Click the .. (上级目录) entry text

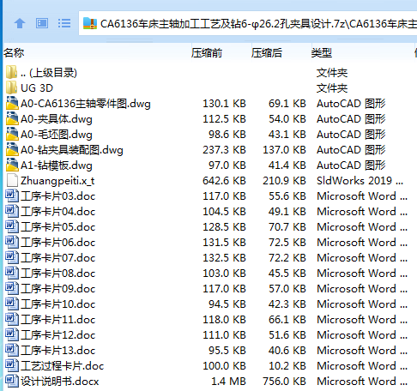pos(49,73)
